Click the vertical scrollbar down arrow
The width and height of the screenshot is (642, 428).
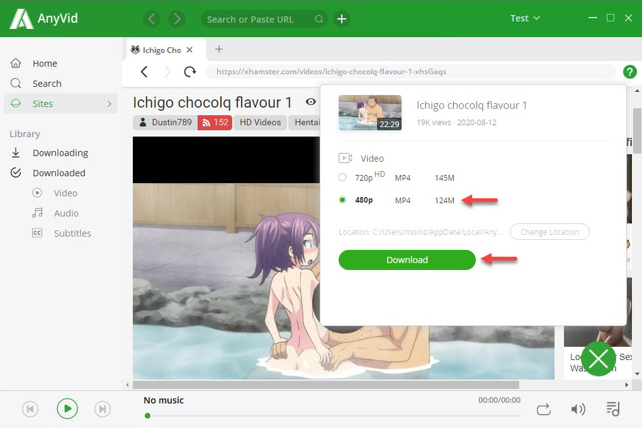click(637, 374)
